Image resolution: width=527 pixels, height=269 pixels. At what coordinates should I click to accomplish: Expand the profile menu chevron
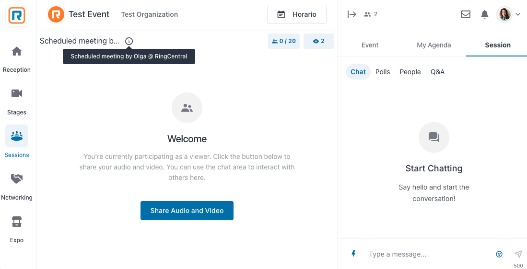(x=518, y=14)
